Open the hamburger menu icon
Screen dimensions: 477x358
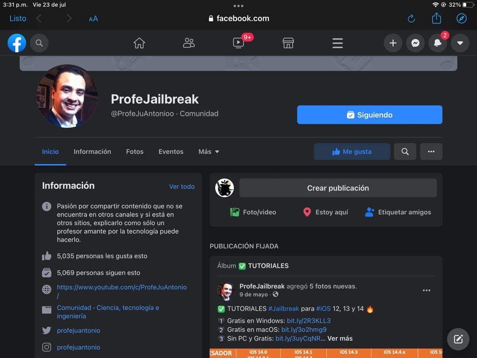click(338, 43)
